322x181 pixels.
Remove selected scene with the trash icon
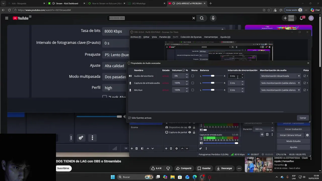pyautogui.click(x=137, y=149)
